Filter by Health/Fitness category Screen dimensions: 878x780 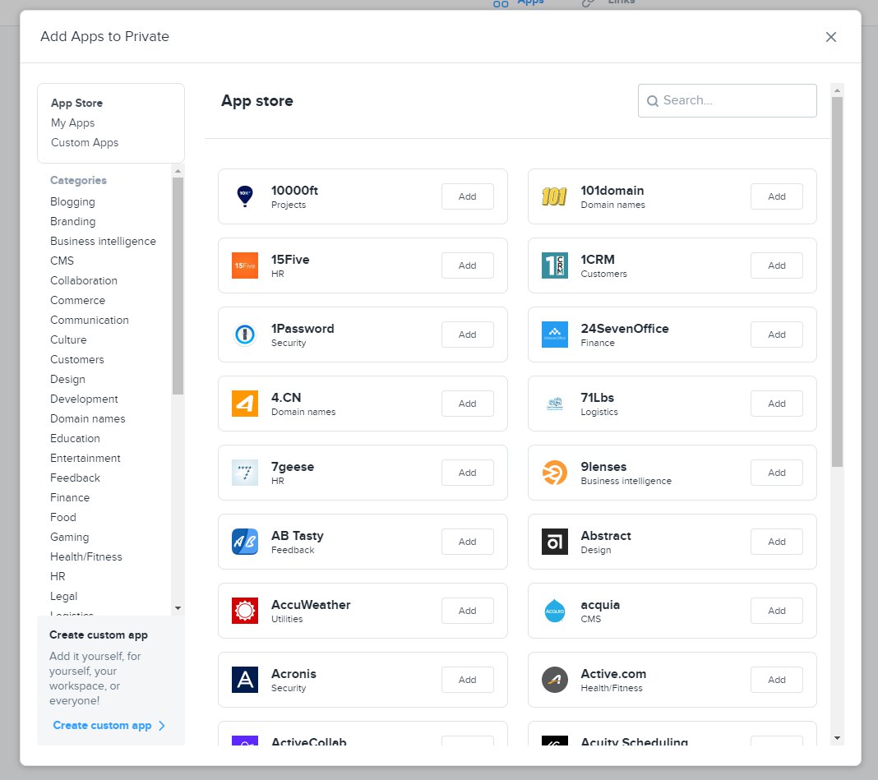tap(85, 556)
